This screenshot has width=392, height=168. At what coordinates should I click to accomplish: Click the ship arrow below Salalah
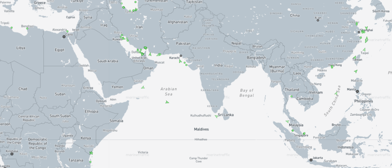point(143,87)
